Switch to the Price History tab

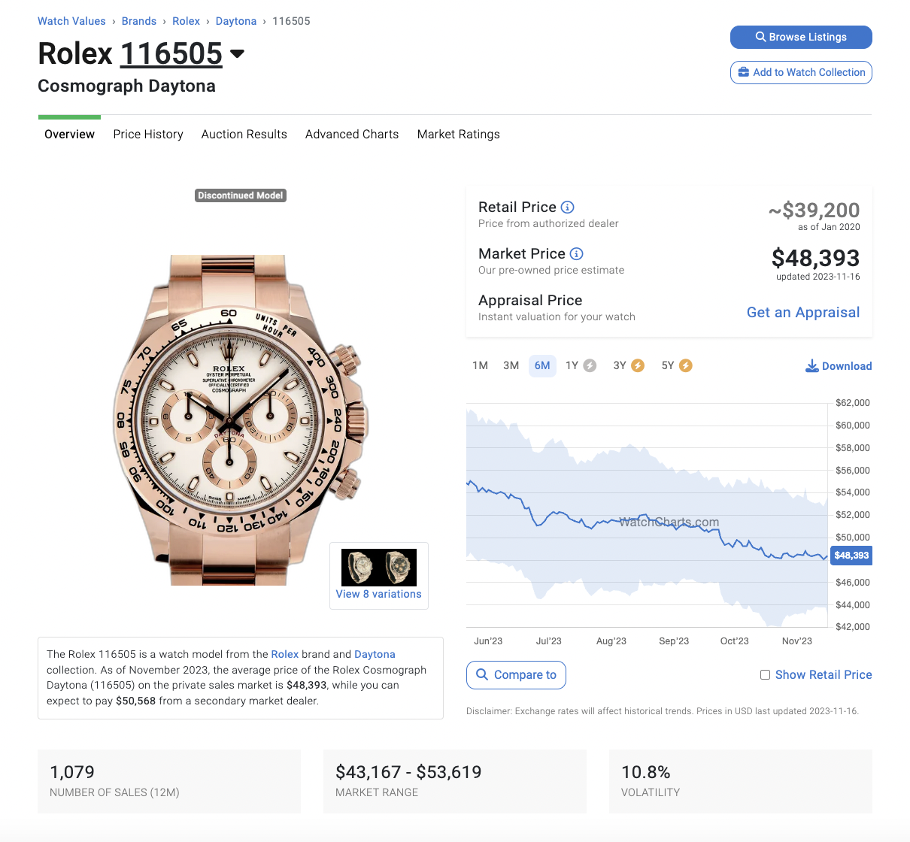pos(148,135)
